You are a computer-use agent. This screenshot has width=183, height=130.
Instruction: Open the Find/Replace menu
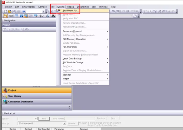[29, 7]
